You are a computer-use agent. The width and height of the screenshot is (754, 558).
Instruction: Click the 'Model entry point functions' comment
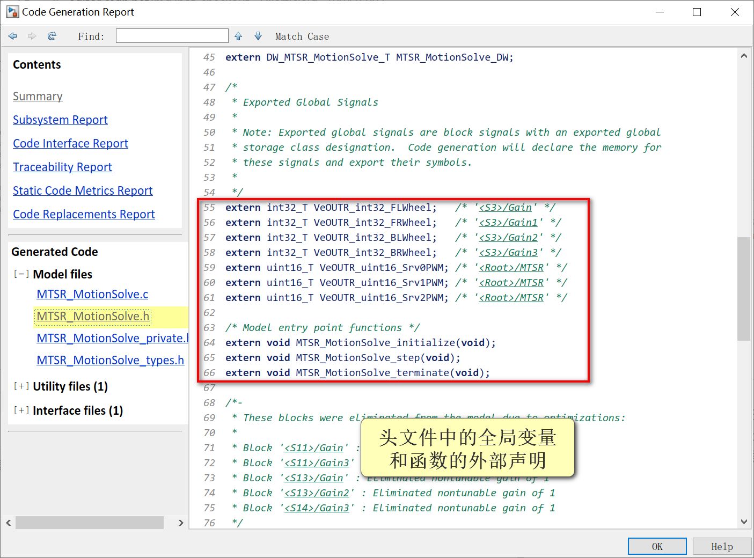tap(323, 328)
